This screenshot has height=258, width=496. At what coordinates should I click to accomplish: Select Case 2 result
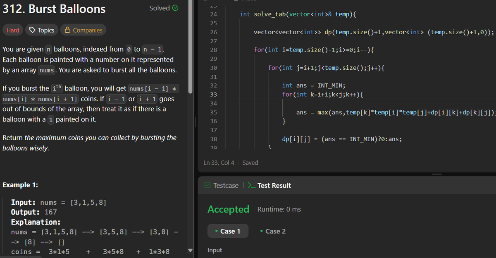click(x=273, y=231)
